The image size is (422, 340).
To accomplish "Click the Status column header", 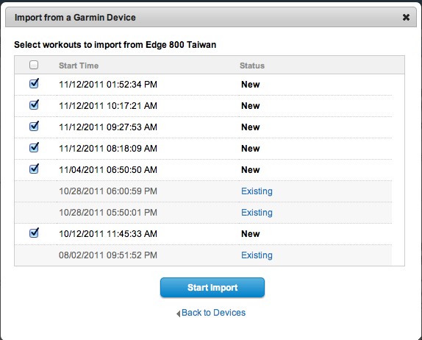I will (x=252, y=65).
